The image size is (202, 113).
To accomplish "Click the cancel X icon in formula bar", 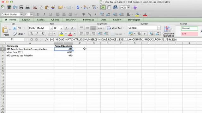I will [x=32, y=40].
